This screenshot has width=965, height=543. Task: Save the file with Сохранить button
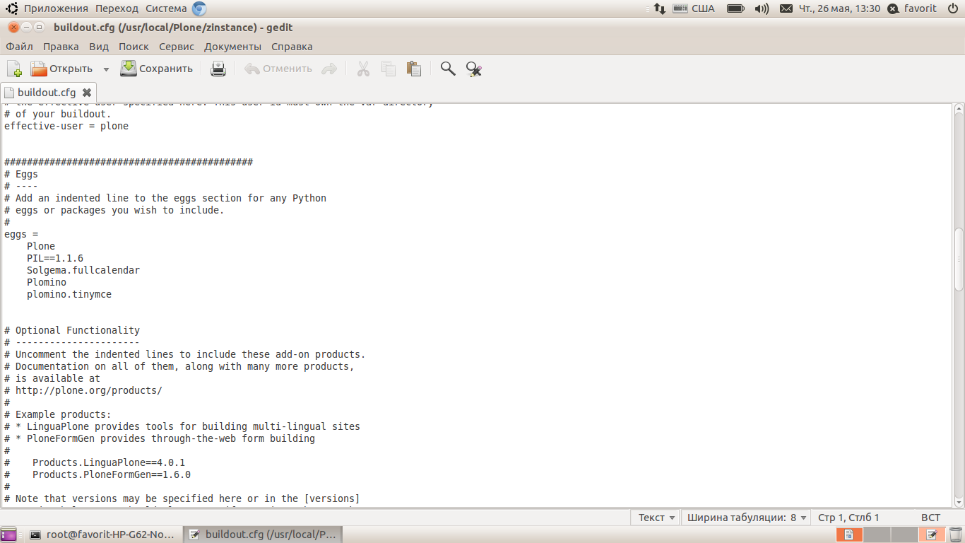pos(157,69)
